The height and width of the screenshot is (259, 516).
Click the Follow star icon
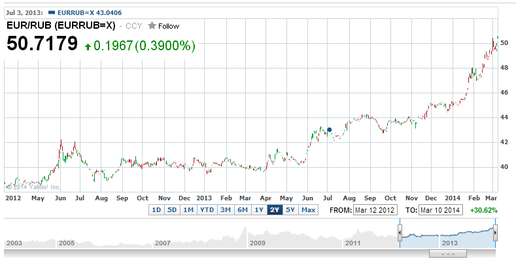point(152,25)
